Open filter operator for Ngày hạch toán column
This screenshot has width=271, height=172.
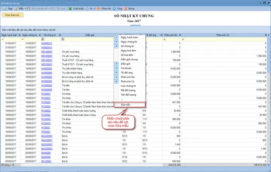2,39
